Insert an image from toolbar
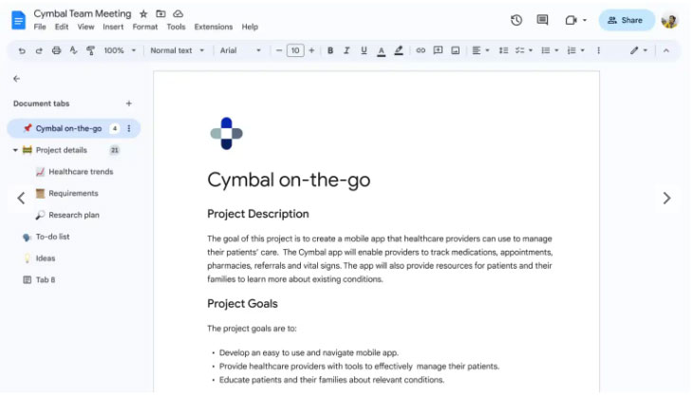Viewport: 693px width, 418px height. click(x=456, y=50)
